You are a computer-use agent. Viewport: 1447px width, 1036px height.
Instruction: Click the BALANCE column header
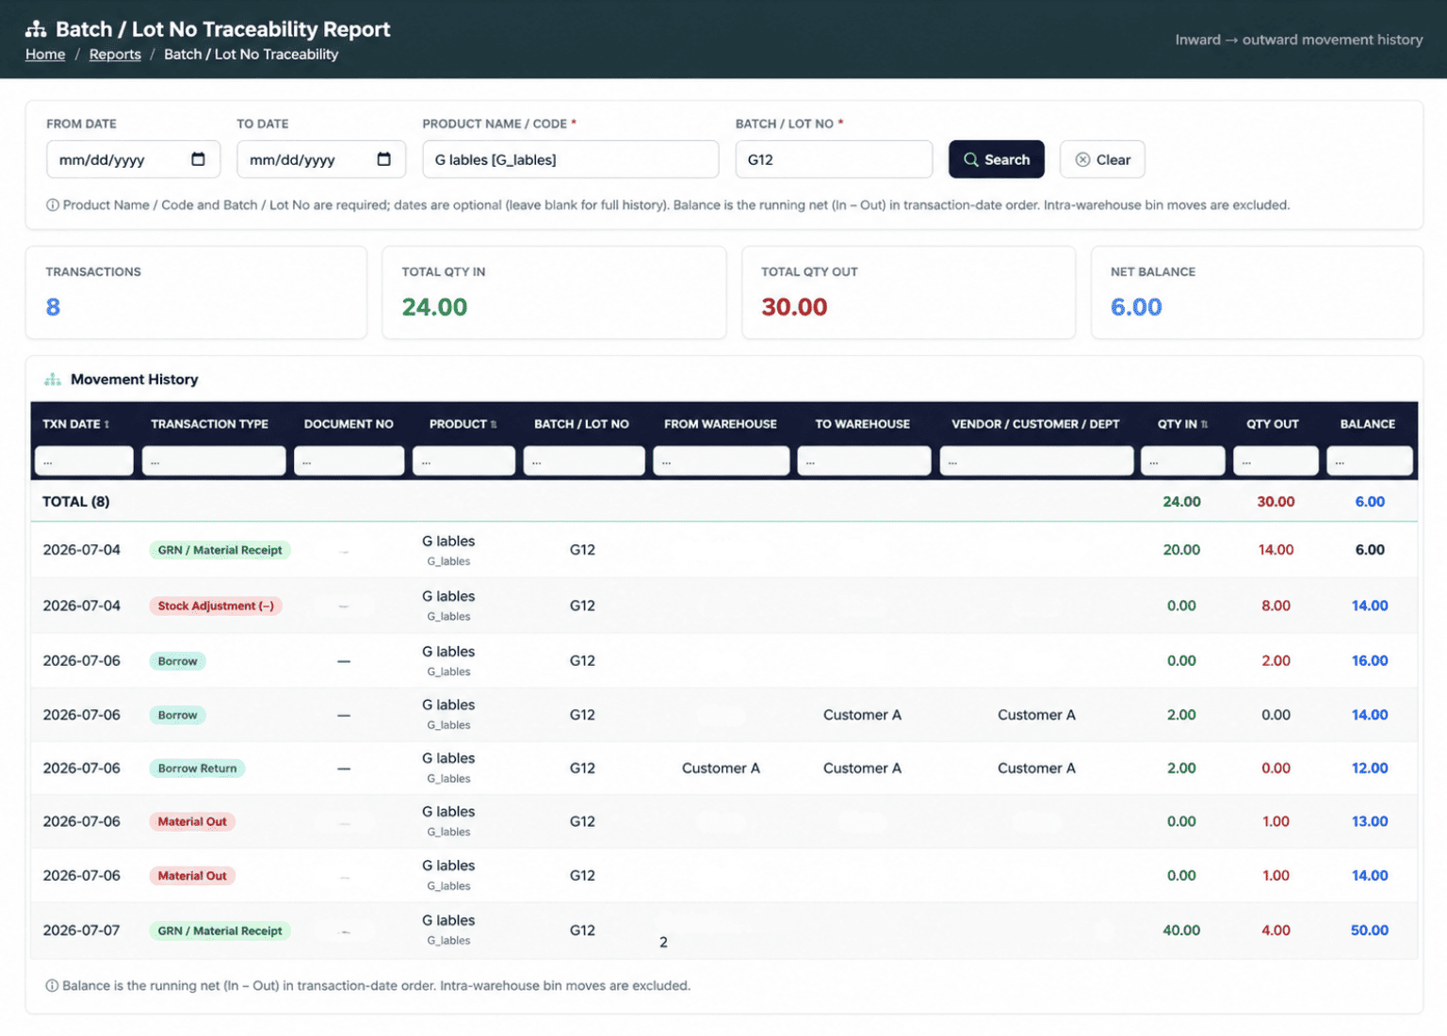click(1367, 425)
